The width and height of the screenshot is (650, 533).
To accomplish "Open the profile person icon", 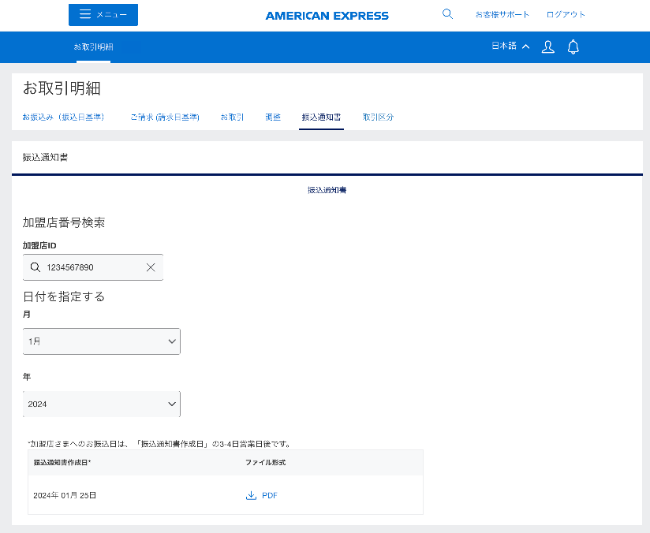I will [547, 47].
